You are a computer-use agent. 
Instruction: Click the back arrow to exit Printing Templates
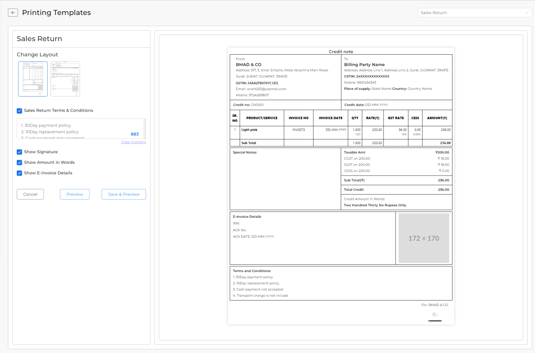[13, 13]
